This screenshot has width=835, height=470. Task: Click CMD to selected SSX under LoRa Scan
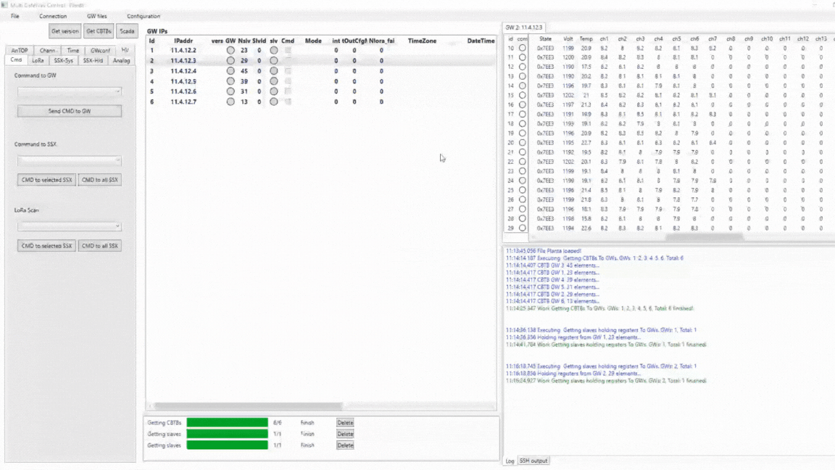tap(47, 246)
